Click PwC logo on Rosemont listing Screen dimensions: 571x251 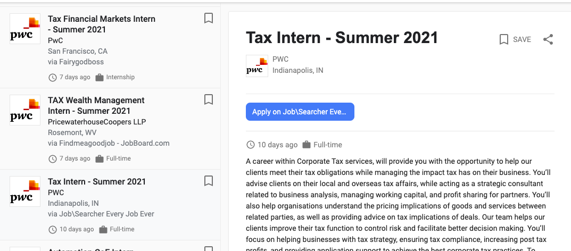coord(25,110)
